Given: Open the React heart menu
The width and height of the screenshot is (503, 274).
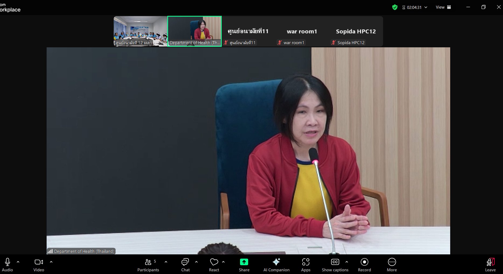Looking at the screenshot, I should (x=214, y=265).
